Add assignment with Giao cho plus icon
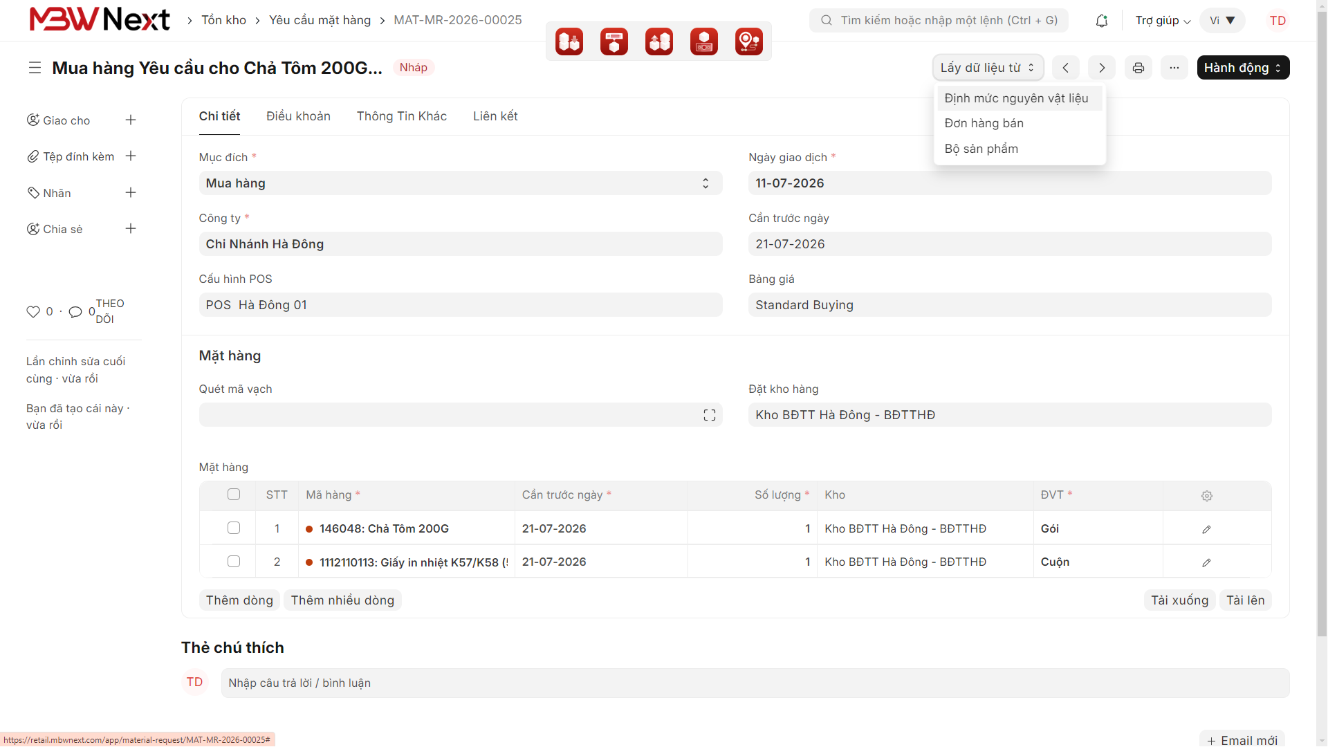Viewport: 1328px width, 747px height. click(x=131, y=120)
